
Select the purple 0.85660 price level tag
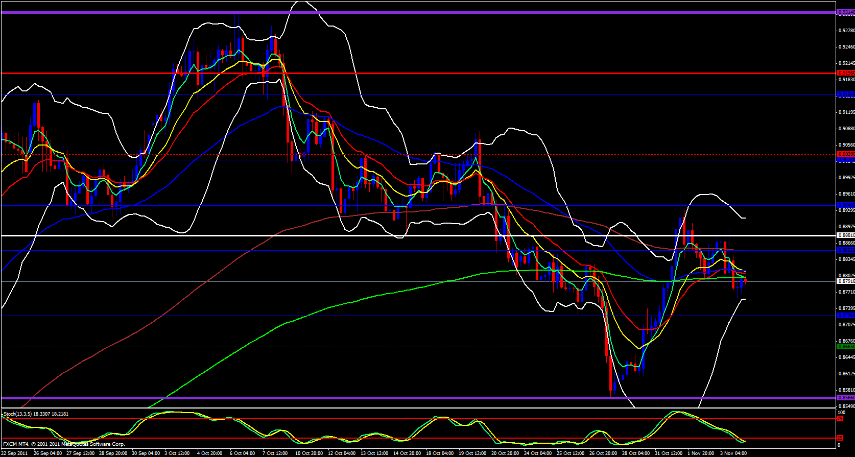coord(845,398)
